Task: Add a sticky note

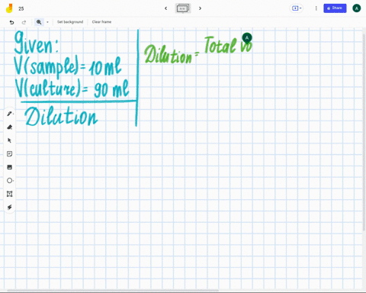Action: click(x=10, y=154)
